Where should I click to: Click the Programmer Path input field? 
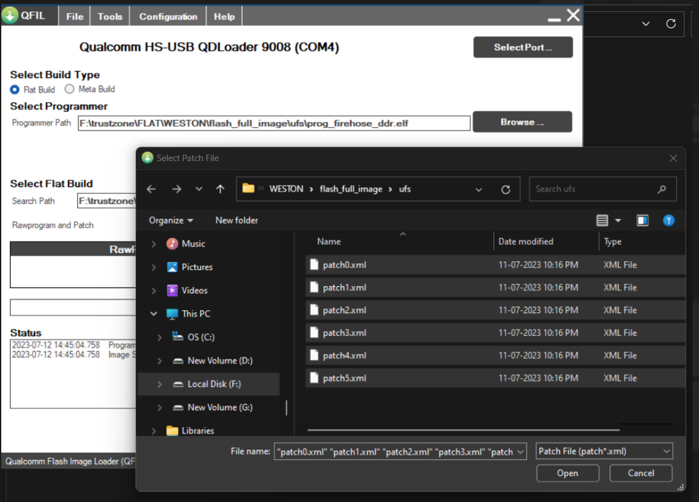click(x=274, y=123)
